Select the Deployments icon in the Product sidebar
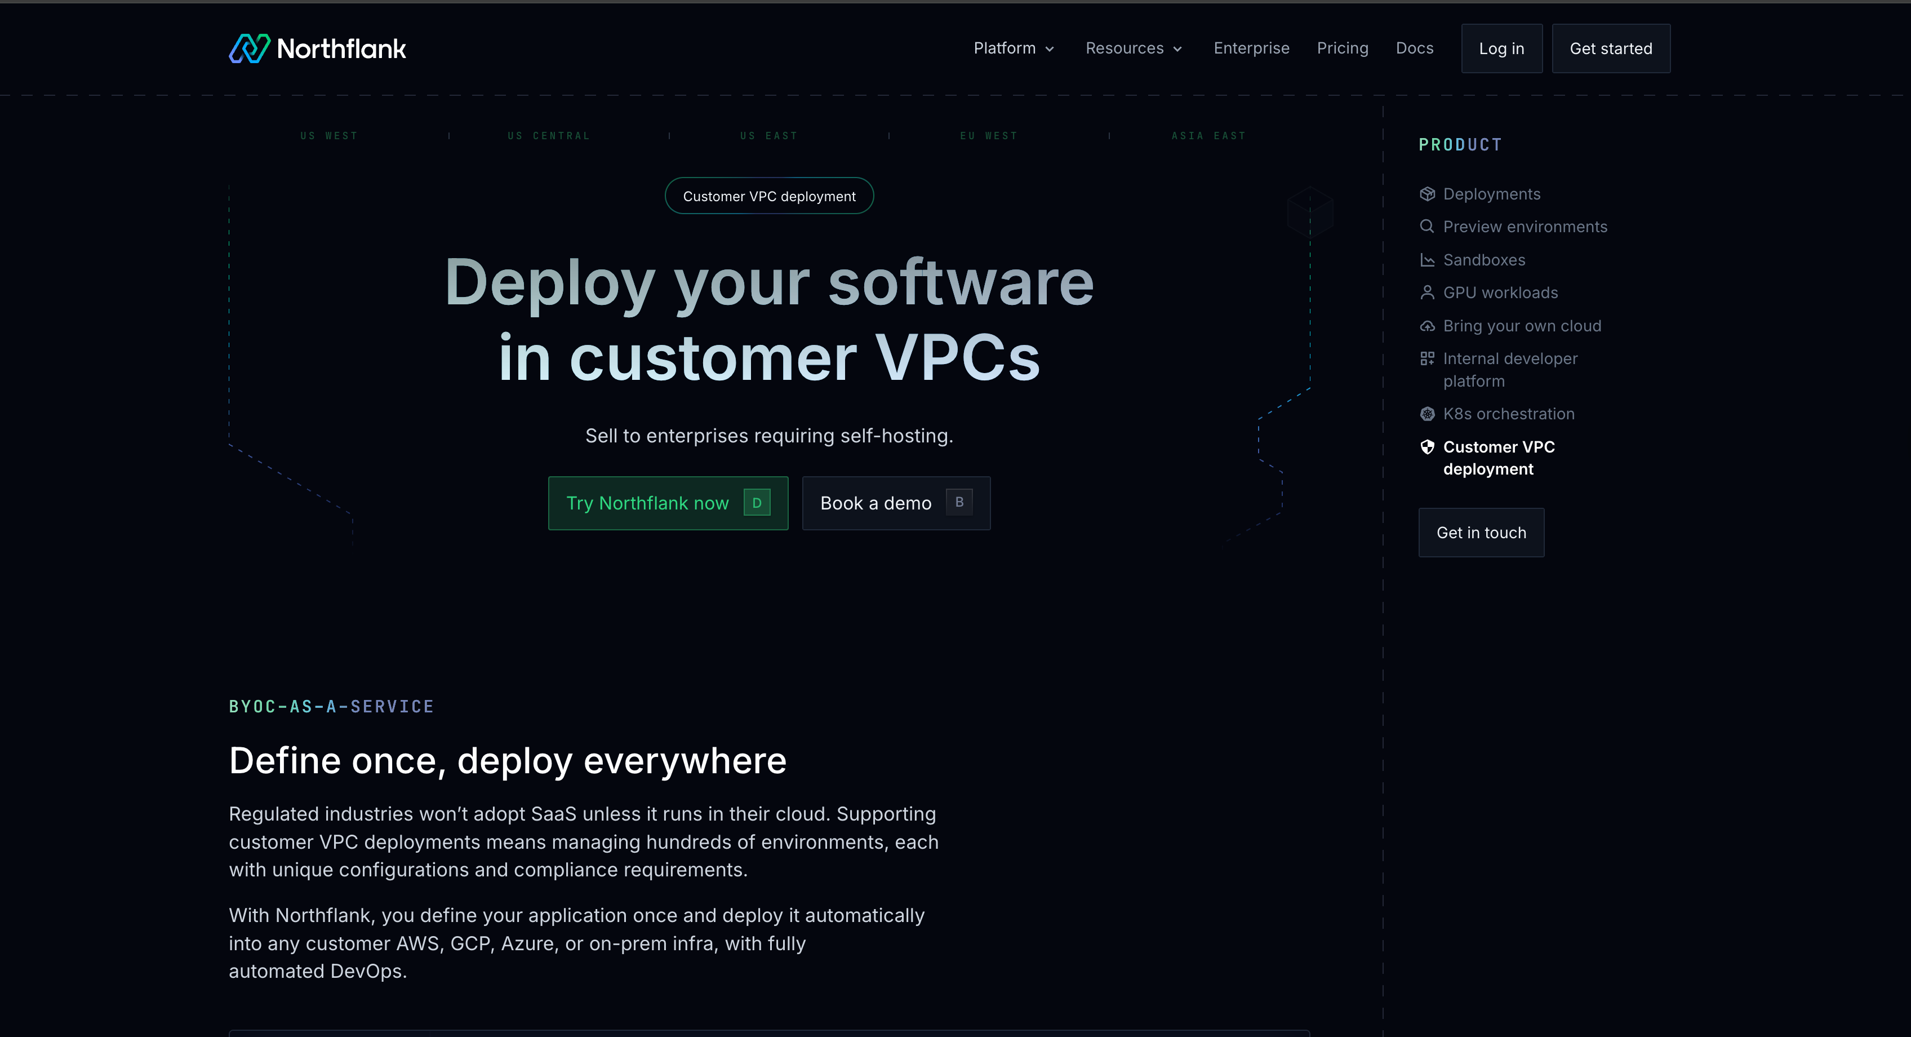 coord(1427,194)
